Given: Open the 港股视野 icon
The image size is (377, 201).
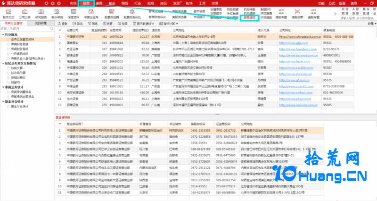Looking at the screenshot, I should coord(297,12).
